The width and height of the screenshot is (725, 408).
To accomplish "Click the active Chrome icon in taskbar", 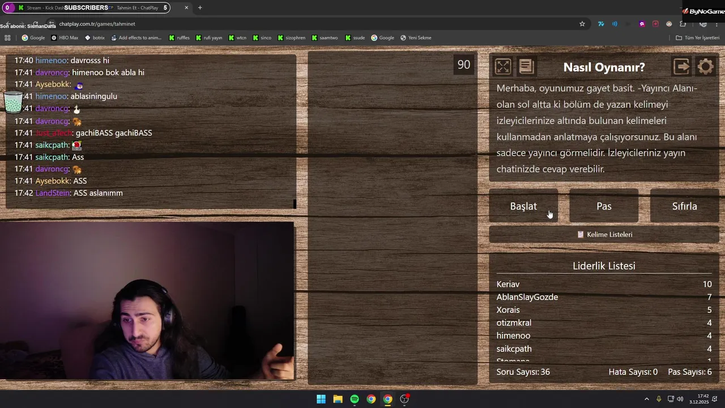I will click(x=387, y=399).
